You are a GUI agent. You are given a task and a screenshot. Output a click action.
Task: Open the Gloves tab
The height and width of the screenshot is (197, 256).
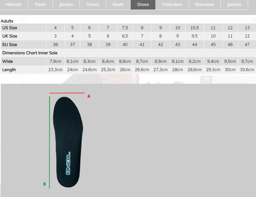93,5
